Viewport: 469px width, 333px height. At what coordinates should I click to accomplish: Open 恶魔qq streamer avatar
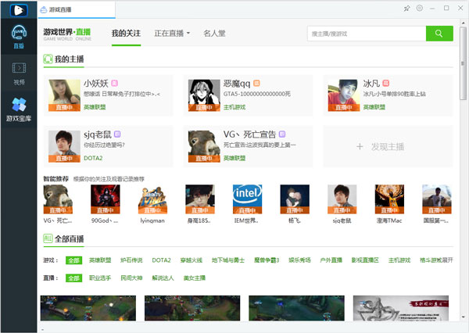pos(204,95)
